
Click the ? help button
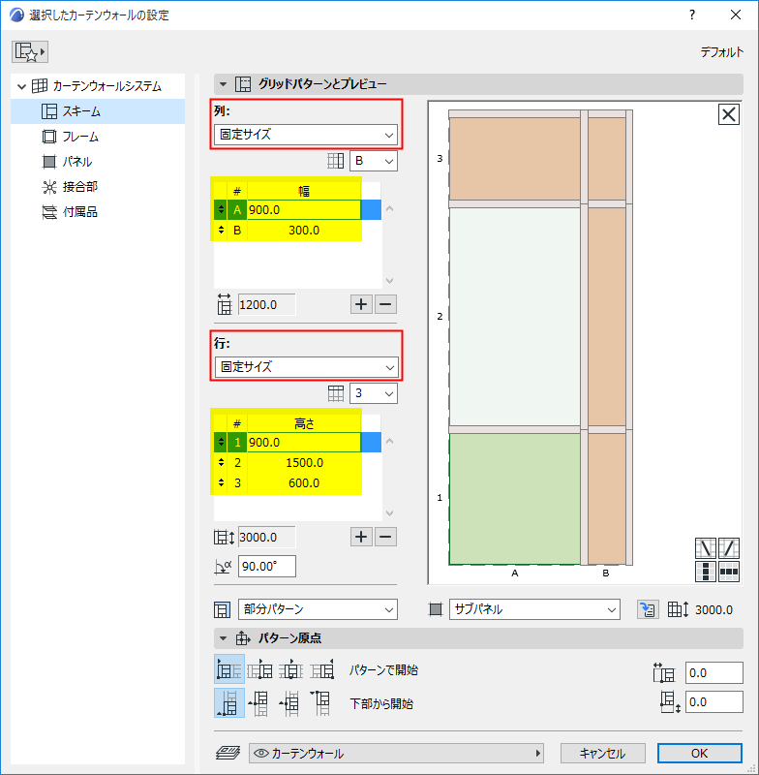tap(692, 15)
